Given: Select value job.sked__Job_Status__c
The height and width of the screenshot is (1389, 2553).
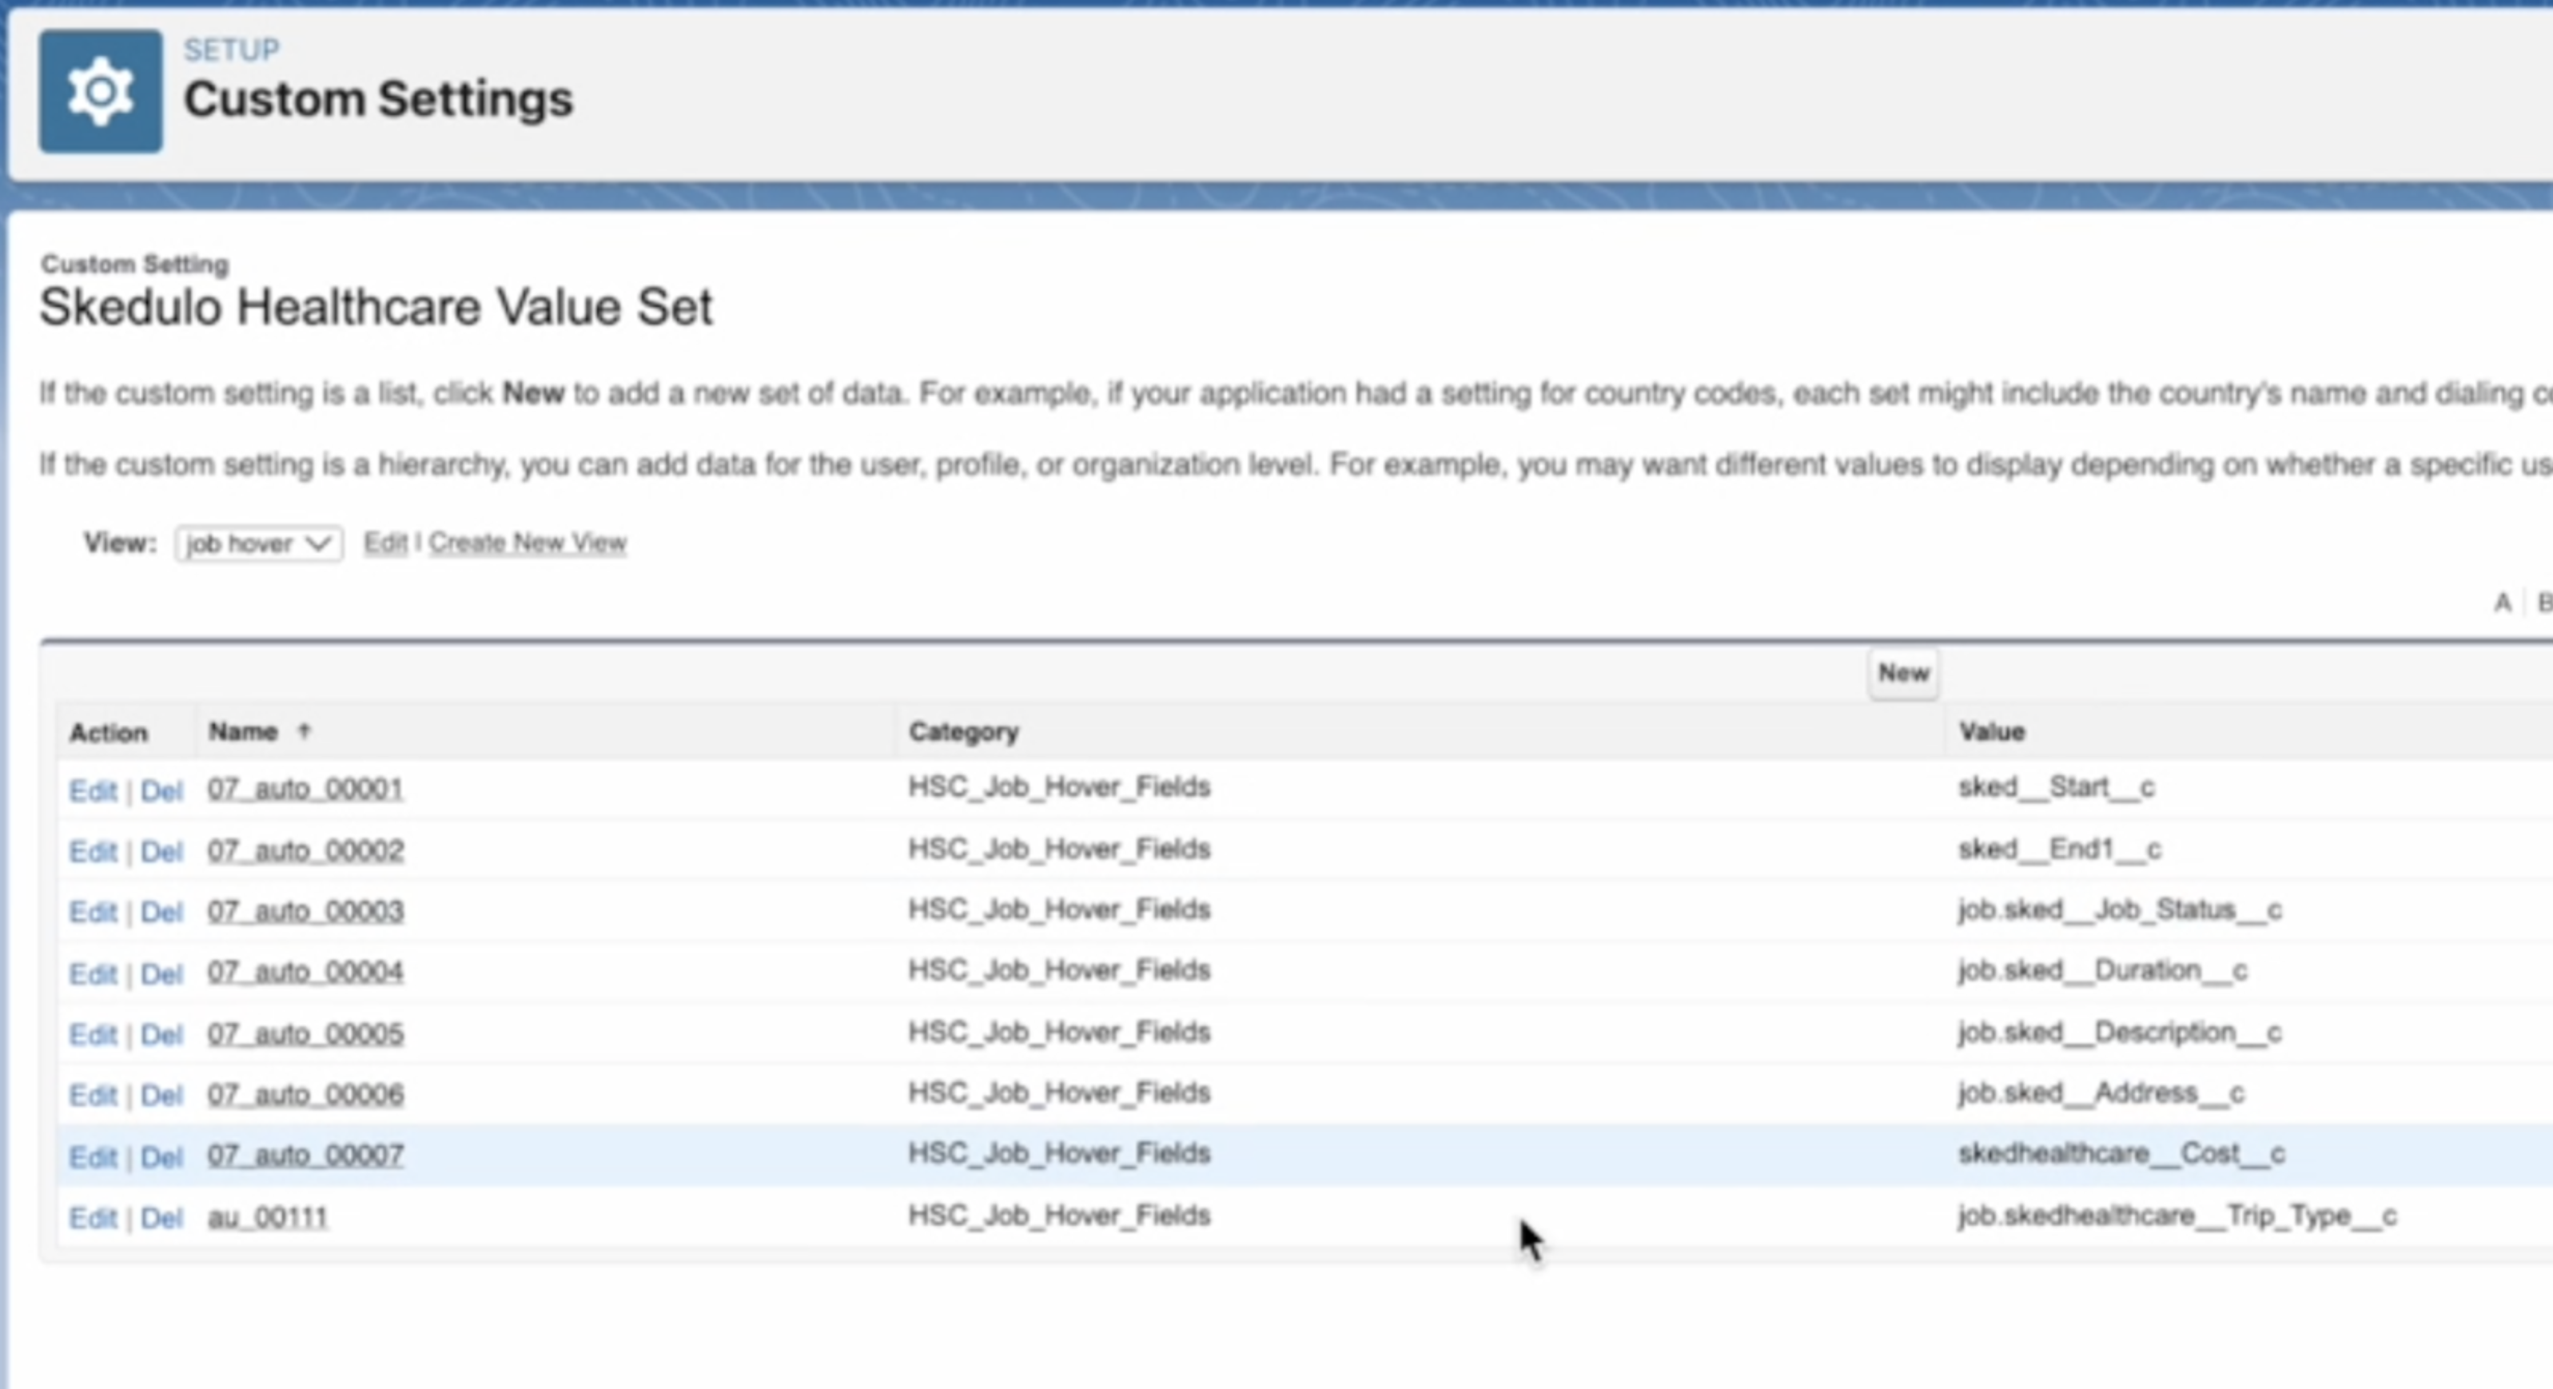Looking at the screenshot, I should (2120, 909).
